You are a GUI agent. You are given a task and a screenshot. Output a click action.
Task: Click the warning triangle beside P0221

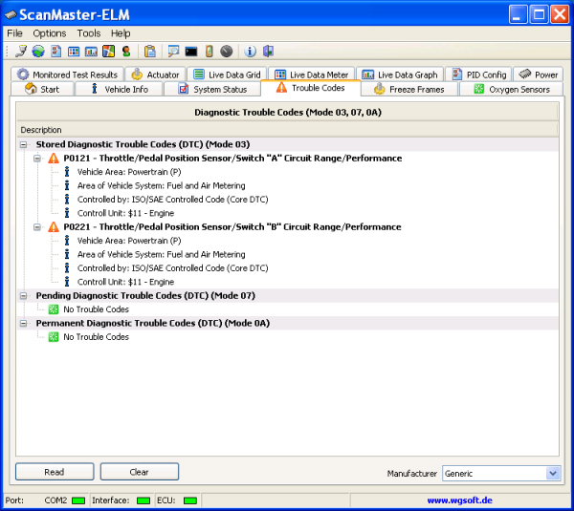[x=54, y=227]
